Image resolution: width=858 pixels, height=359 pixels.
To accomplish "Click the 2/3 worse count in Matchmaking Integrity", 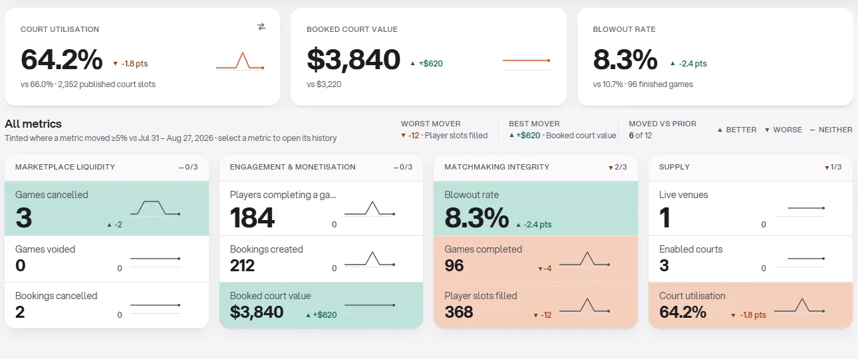I will (x=618, y=168).
